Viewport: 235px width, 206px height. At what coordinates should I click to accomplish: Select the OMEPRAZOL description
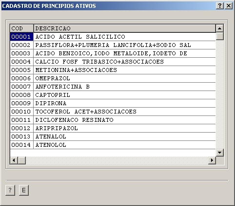coord(125,78)
